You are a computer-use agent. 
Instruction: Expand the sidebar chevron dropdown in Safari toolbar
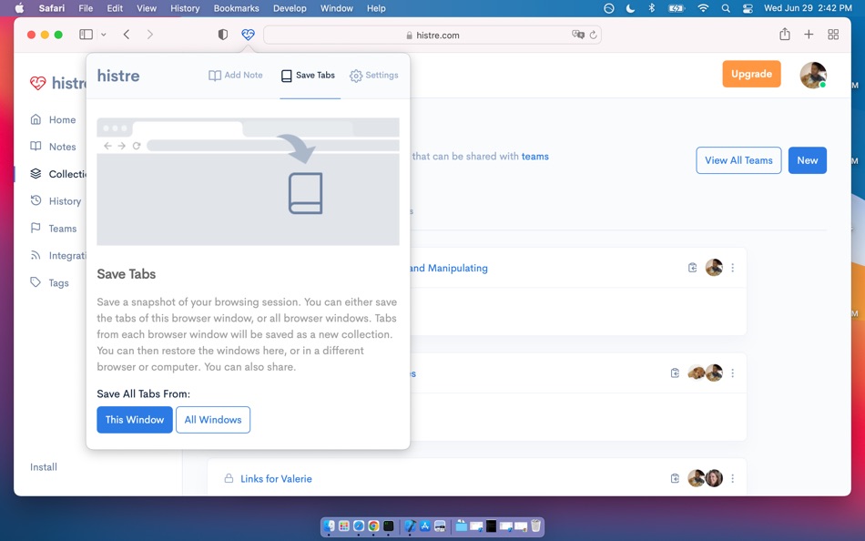(103, 35)
